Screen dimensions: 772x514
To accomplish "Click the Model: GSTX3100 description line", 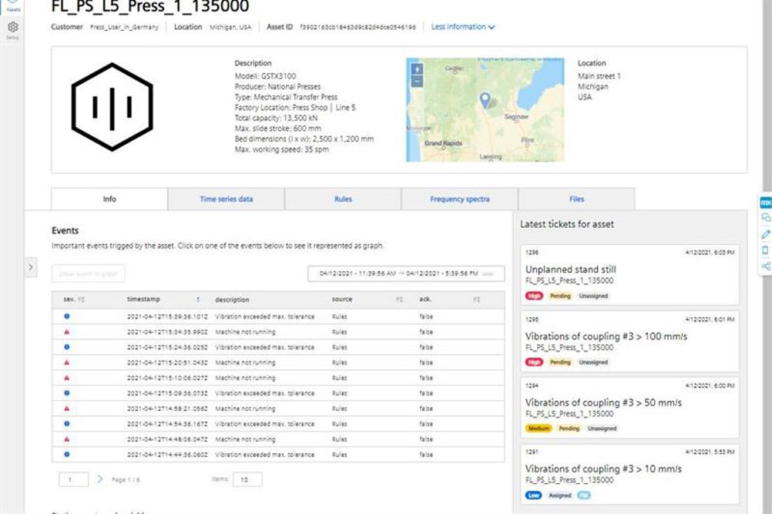I will pos(265,76).
